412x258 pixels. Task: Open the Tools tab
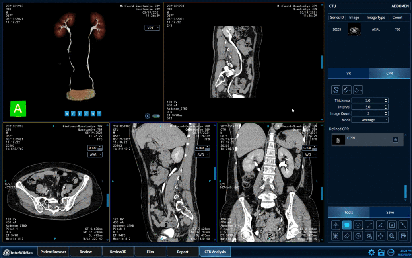(x=349, y=212)
